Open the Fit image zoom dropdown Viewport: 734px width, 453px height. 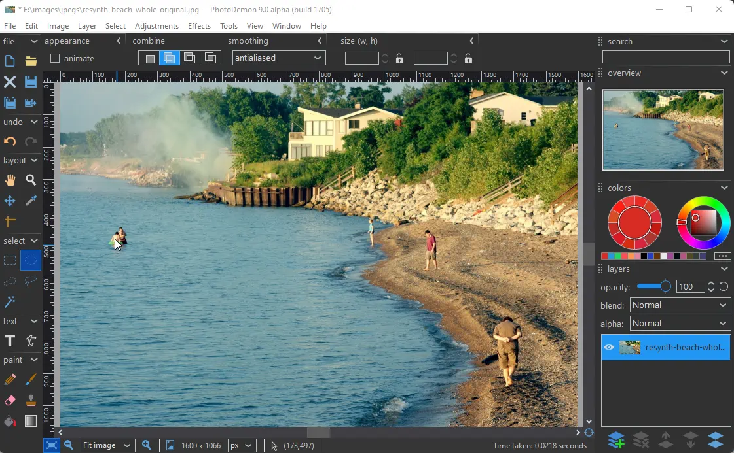107,445
